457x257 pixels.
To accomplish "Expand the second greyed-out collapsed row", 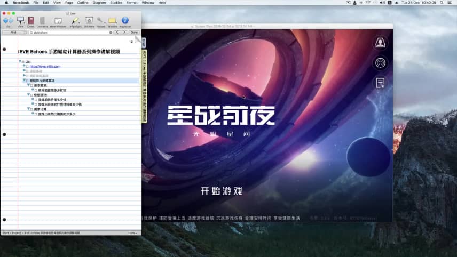I will (x=24, y=75).
